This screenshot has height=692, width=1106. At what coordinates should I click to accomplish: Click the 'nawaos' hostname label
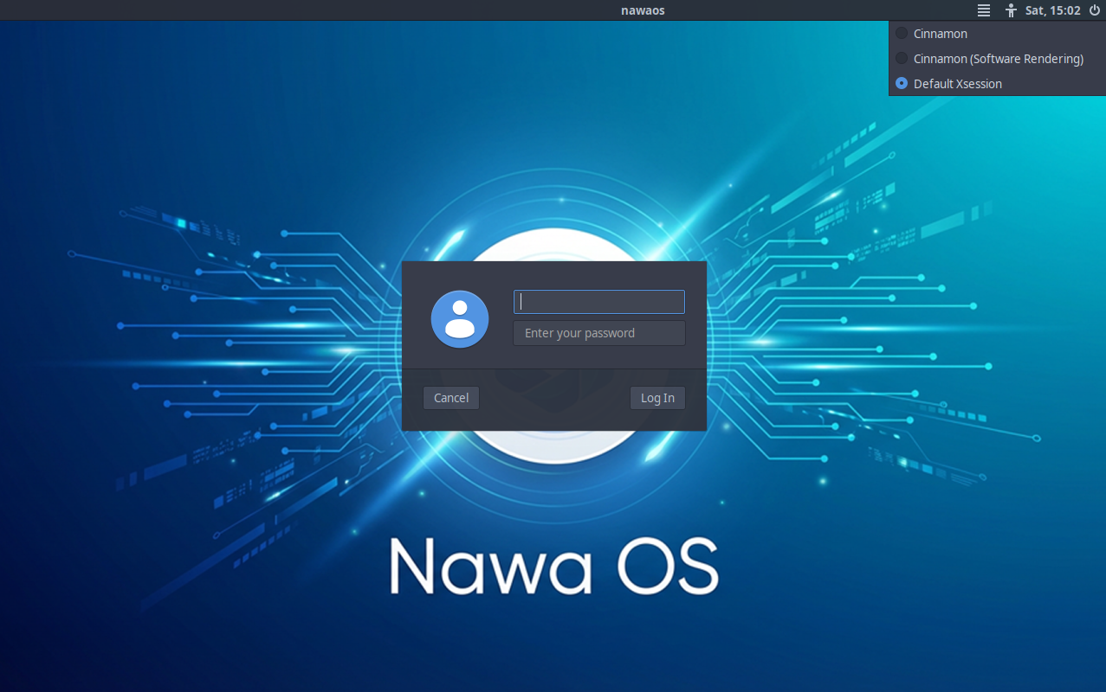click(x=643, y=10)
